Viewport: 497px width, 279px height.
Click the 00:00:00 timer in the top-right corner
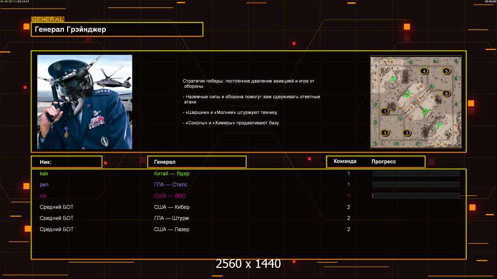(490, 1)
